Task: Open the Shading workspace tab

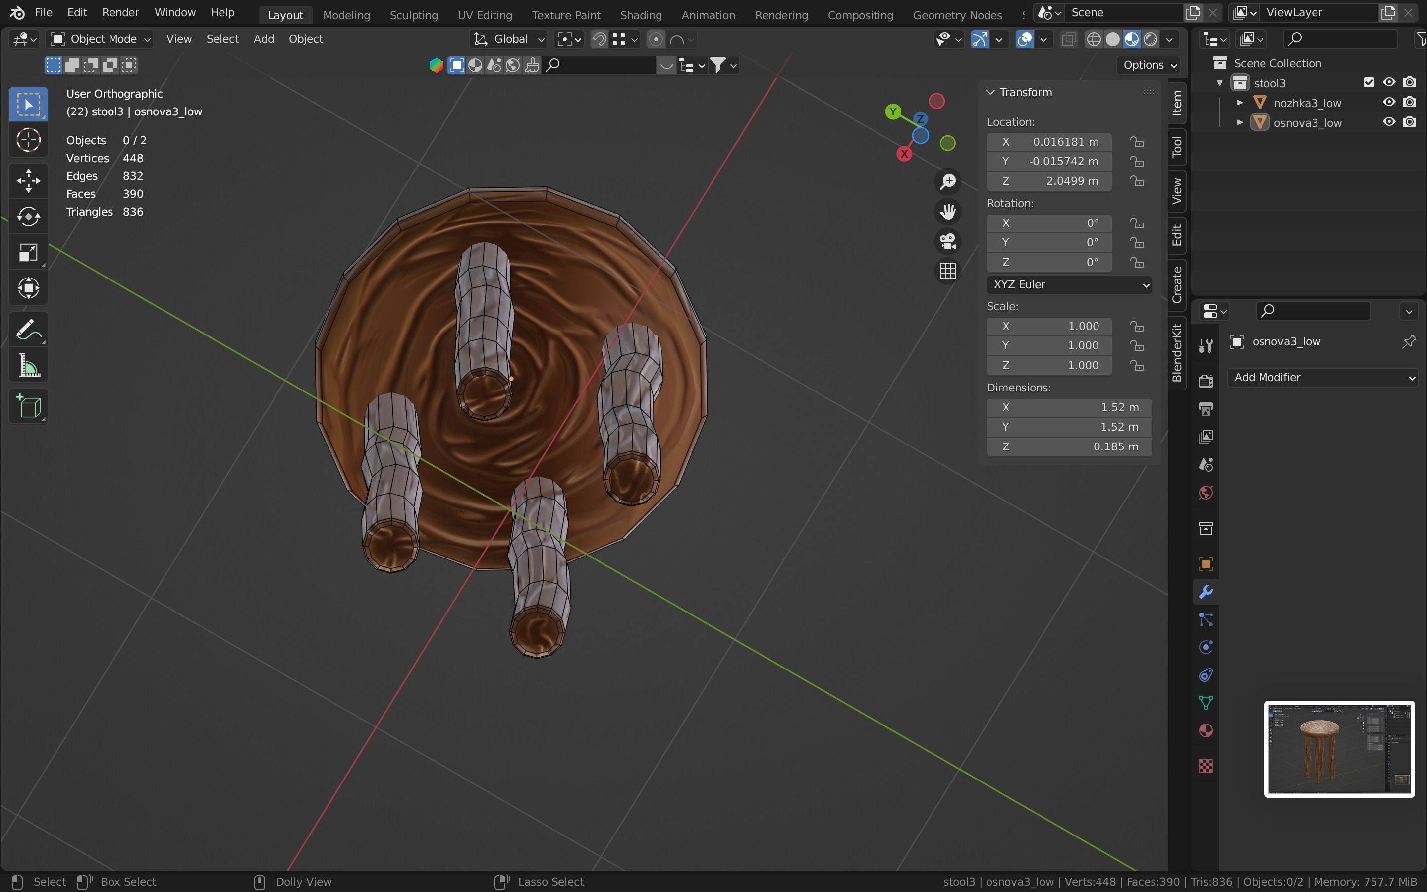Action: click(x=640, y=15)
